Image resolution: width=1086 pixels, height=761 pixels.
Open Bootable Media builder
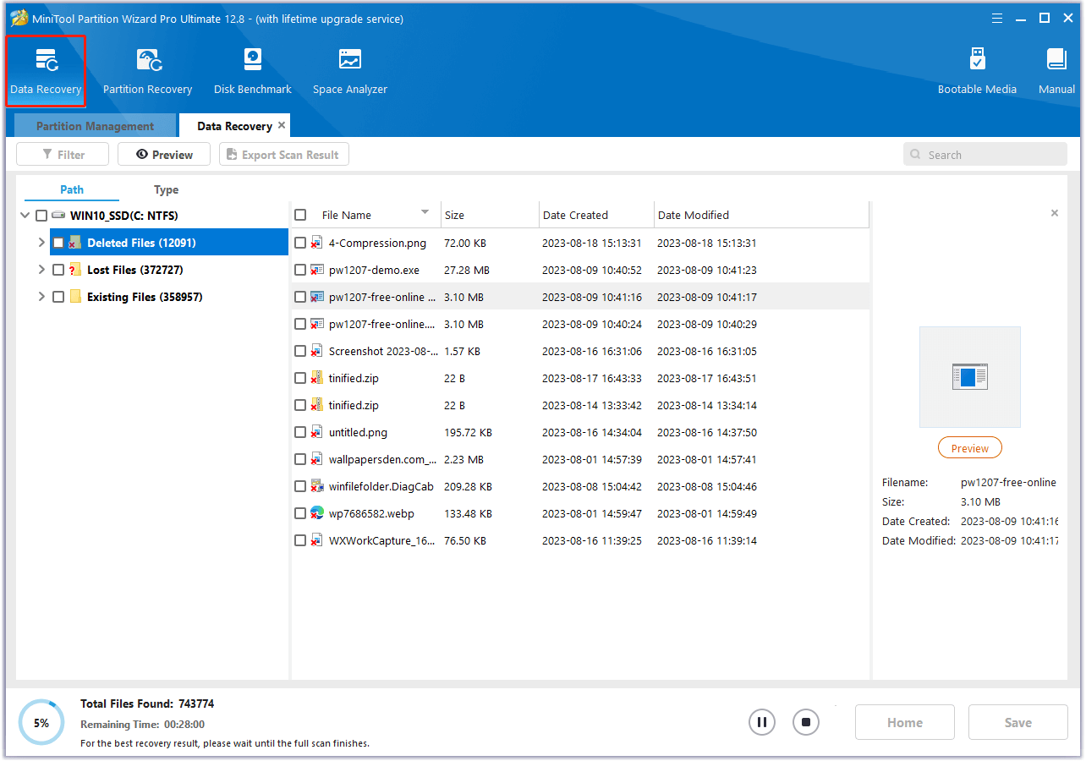pos(977,71)
